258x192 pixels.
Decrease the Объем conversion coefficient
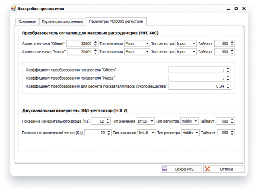coord(228,71)
